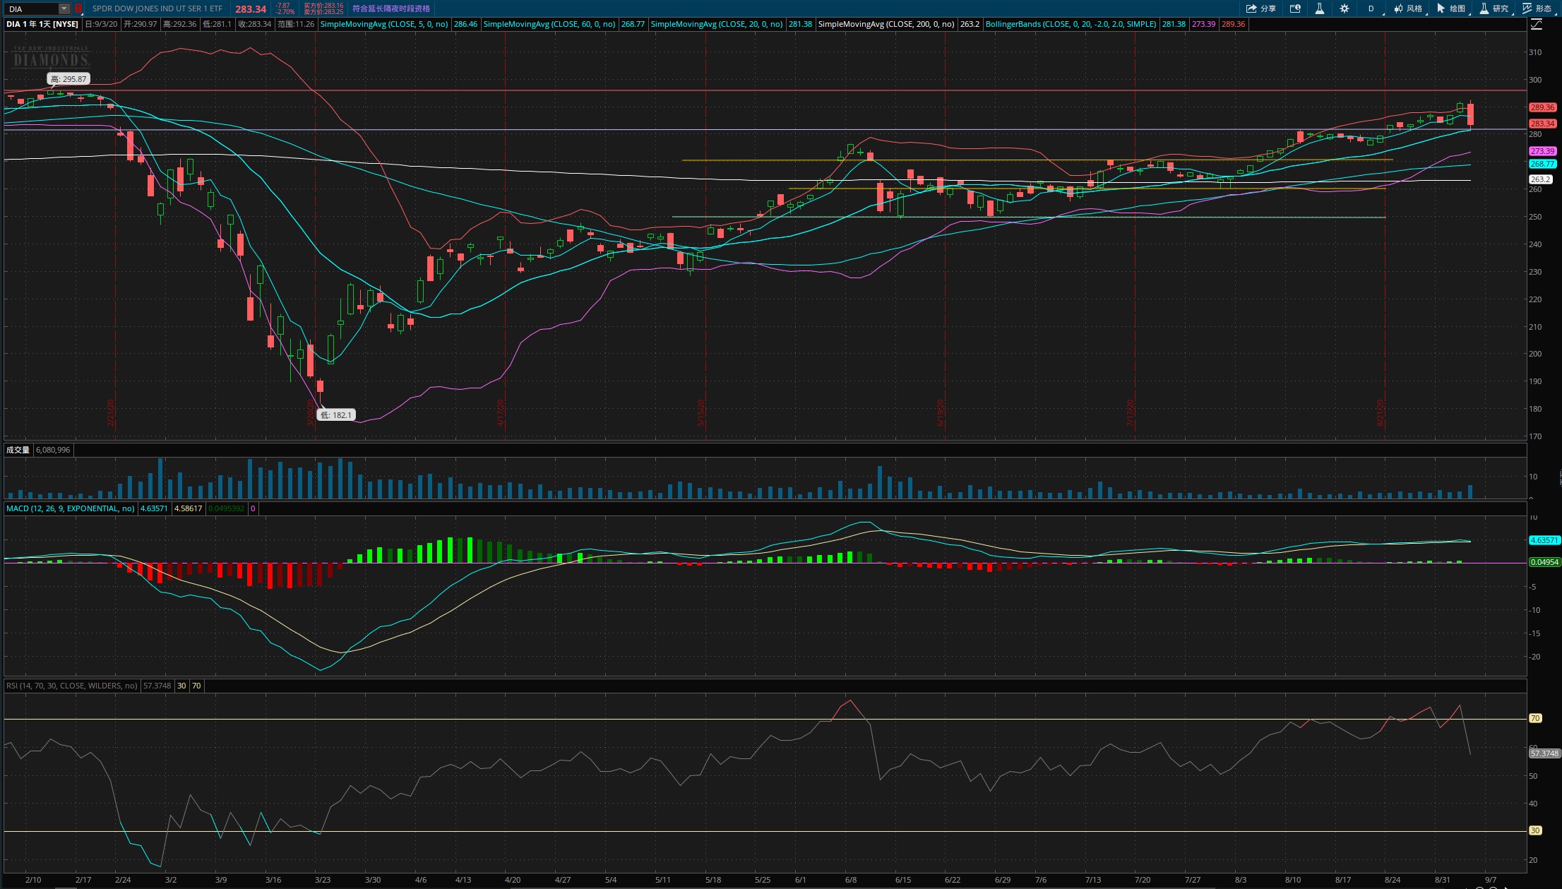This screenshot has width=1562, height=889.
Task: Click the 成交量 volume panel label
Action: click(x=18, y=450)
